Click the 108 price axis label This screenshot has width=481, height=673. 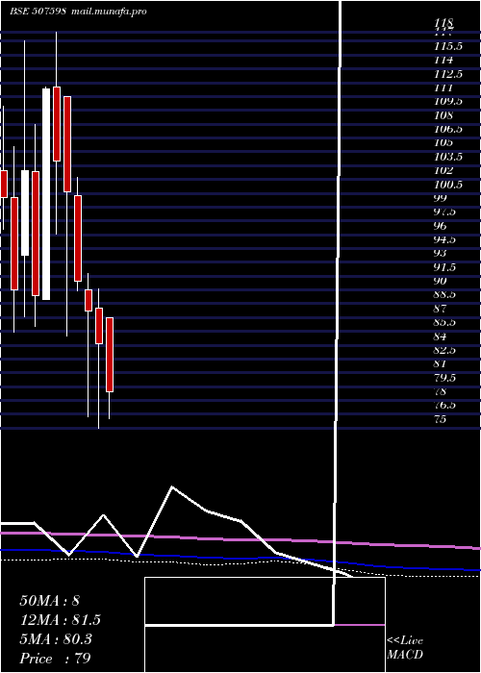pos(443,115)
